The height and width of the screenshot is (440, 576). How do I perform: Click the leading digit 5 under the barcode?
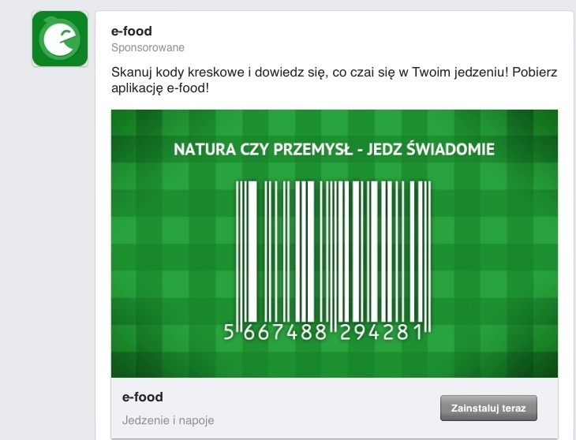[229, 333]
